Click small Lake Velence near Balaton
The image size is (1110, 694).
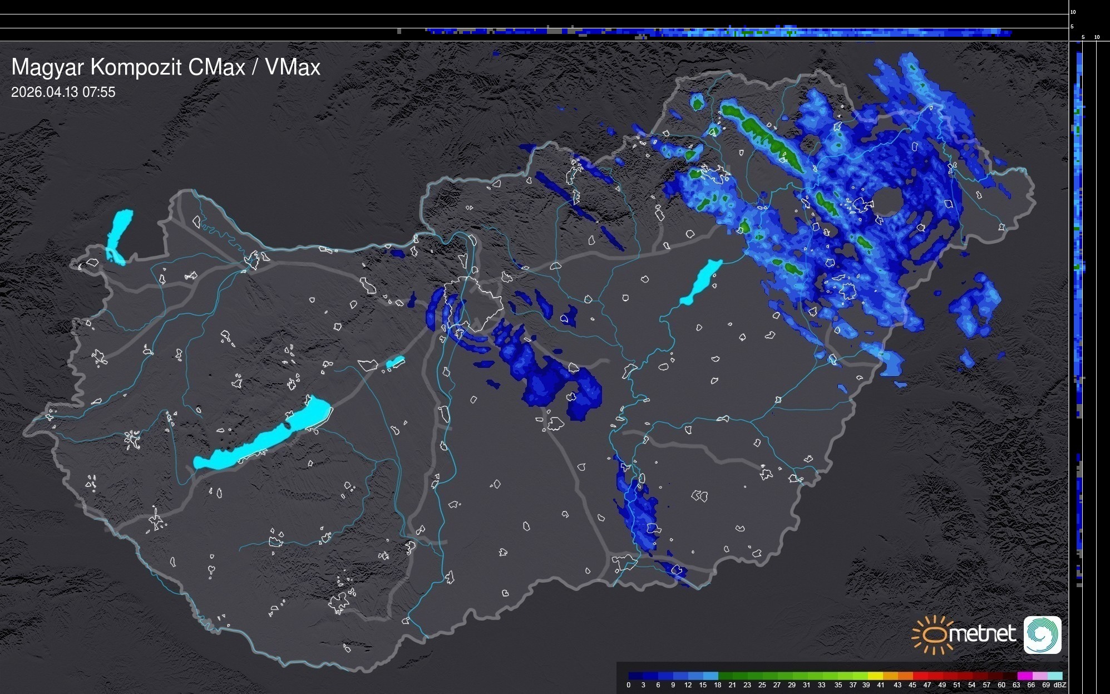394,362
